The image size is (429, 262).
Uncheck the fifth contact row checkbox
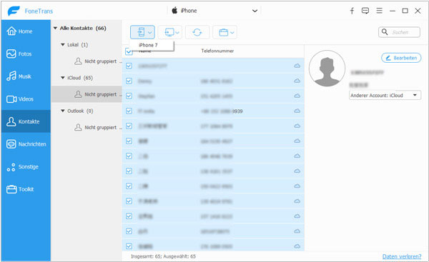[x=129, y=126]
